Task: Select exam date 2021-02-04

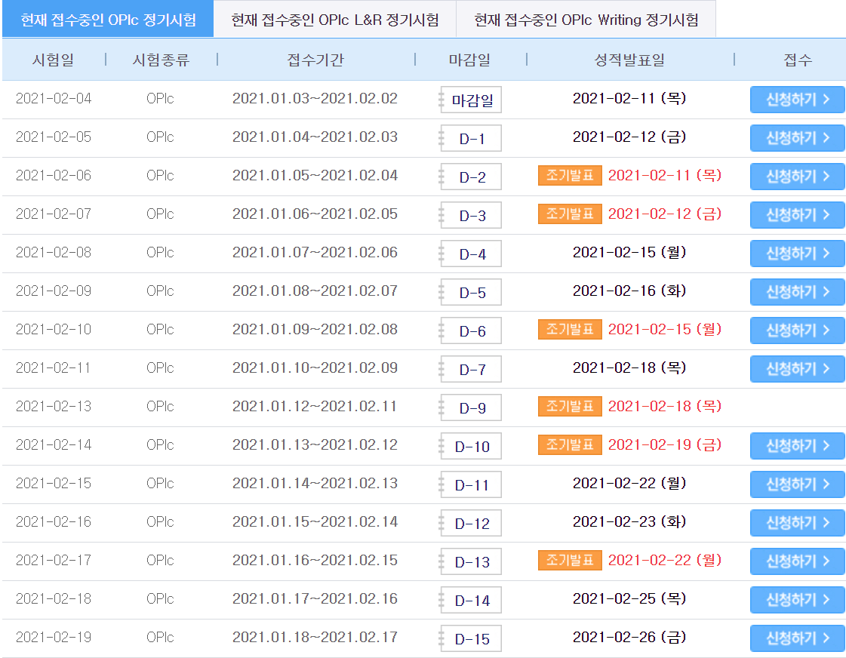Action: click(x=54, y=99)
